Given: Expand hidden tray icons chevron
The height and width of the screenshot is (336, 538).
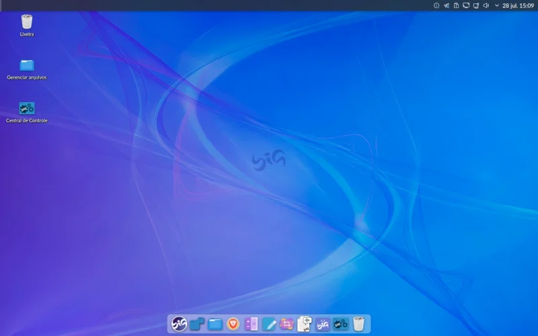Looking at the screenshot, I should click(x=496, y=5).
